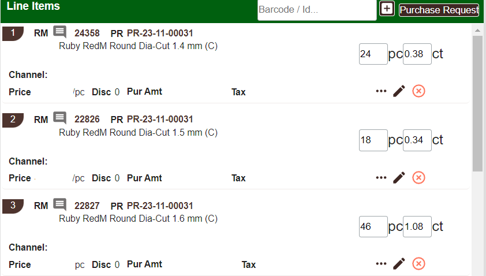Delete line item 2 using red X
The height and width of the screenshot is (276, 486).
pyautogui.click(x=419, y=178)
